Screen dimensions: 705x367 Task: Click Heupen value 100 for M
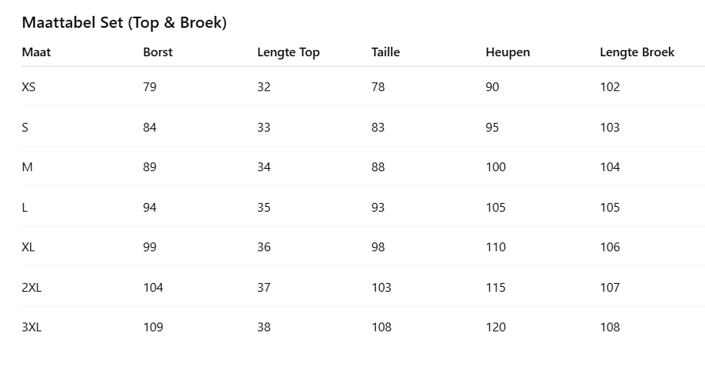point(496,167)
